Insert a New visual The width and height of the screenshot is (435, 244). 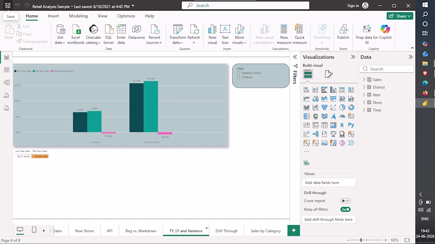point(212,35)
